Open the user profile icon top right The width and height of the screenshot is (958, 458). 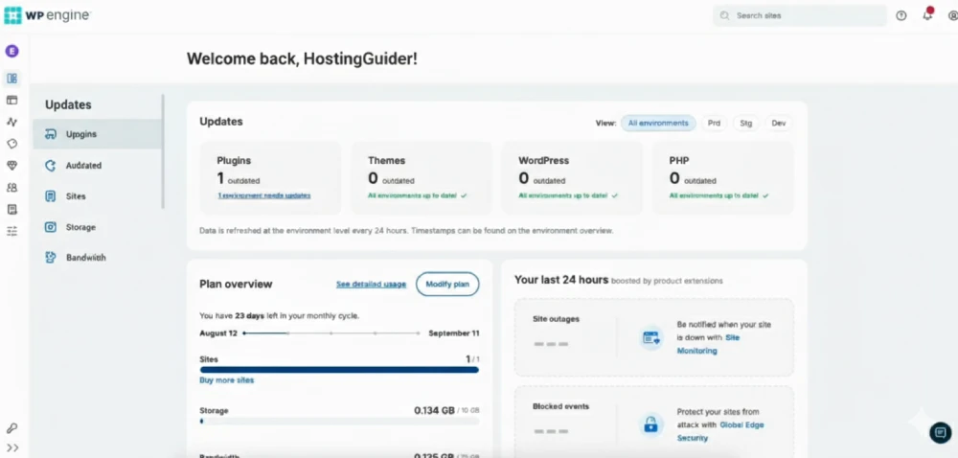[x=953, y=16]
